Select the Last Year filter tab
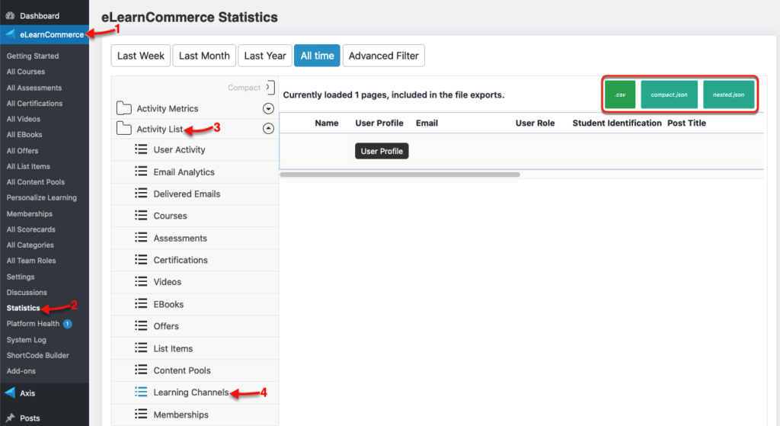Screen dimensions: 780x426 click(x=265, y=56)
